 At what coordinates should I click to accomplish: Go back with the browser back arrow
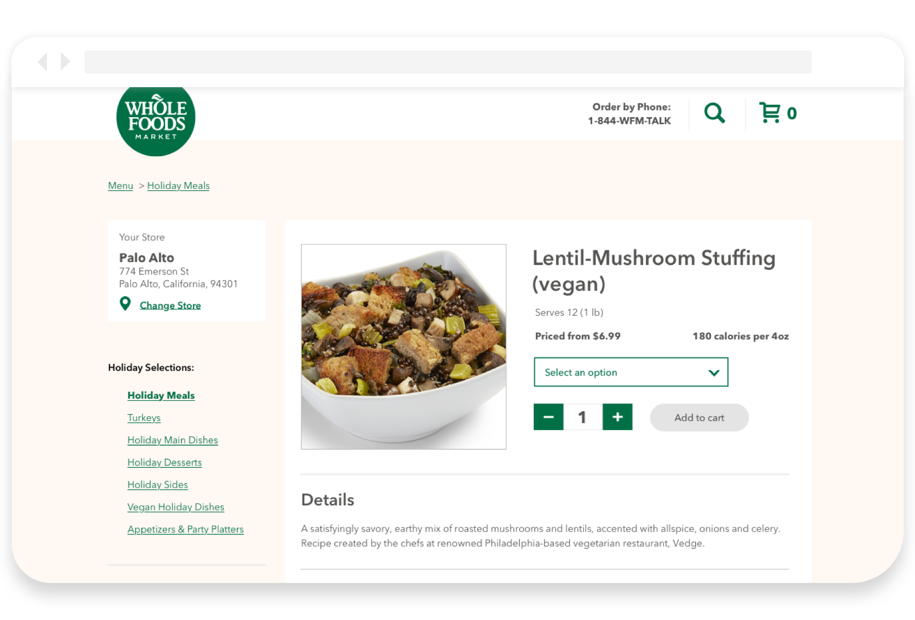pyautogui.click(x=43, y=61)
